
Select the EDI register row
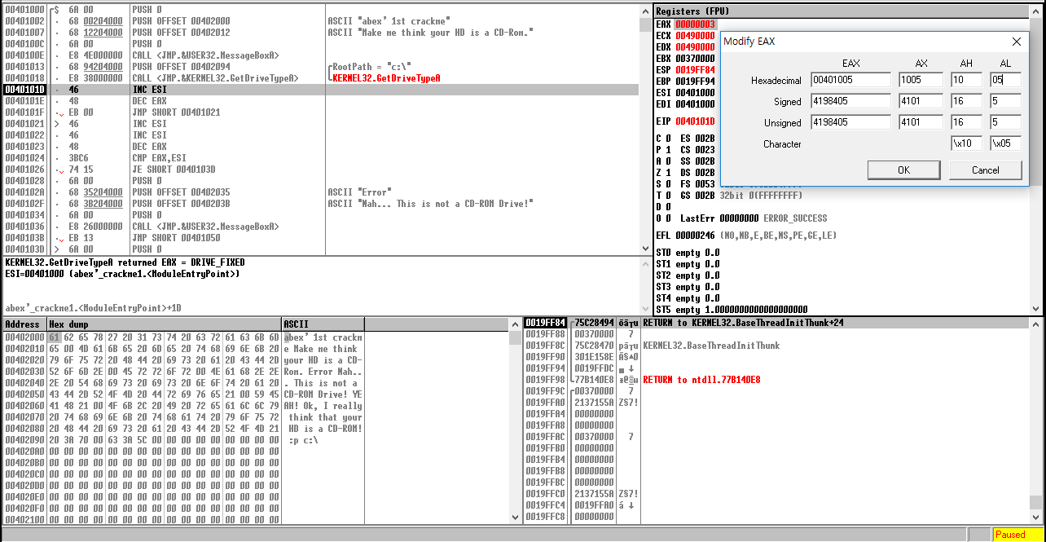[x=686, y=104]
